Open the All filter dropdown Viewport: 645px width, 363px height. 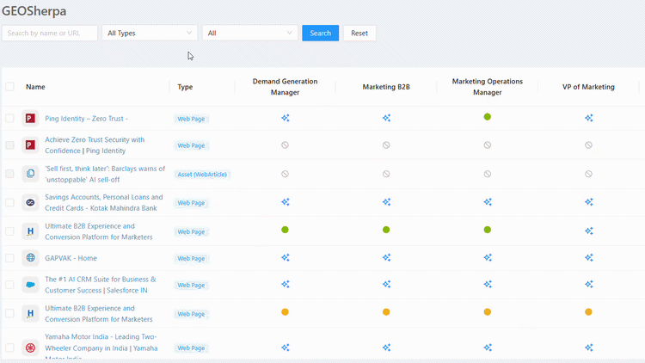(x=249, y=33)
